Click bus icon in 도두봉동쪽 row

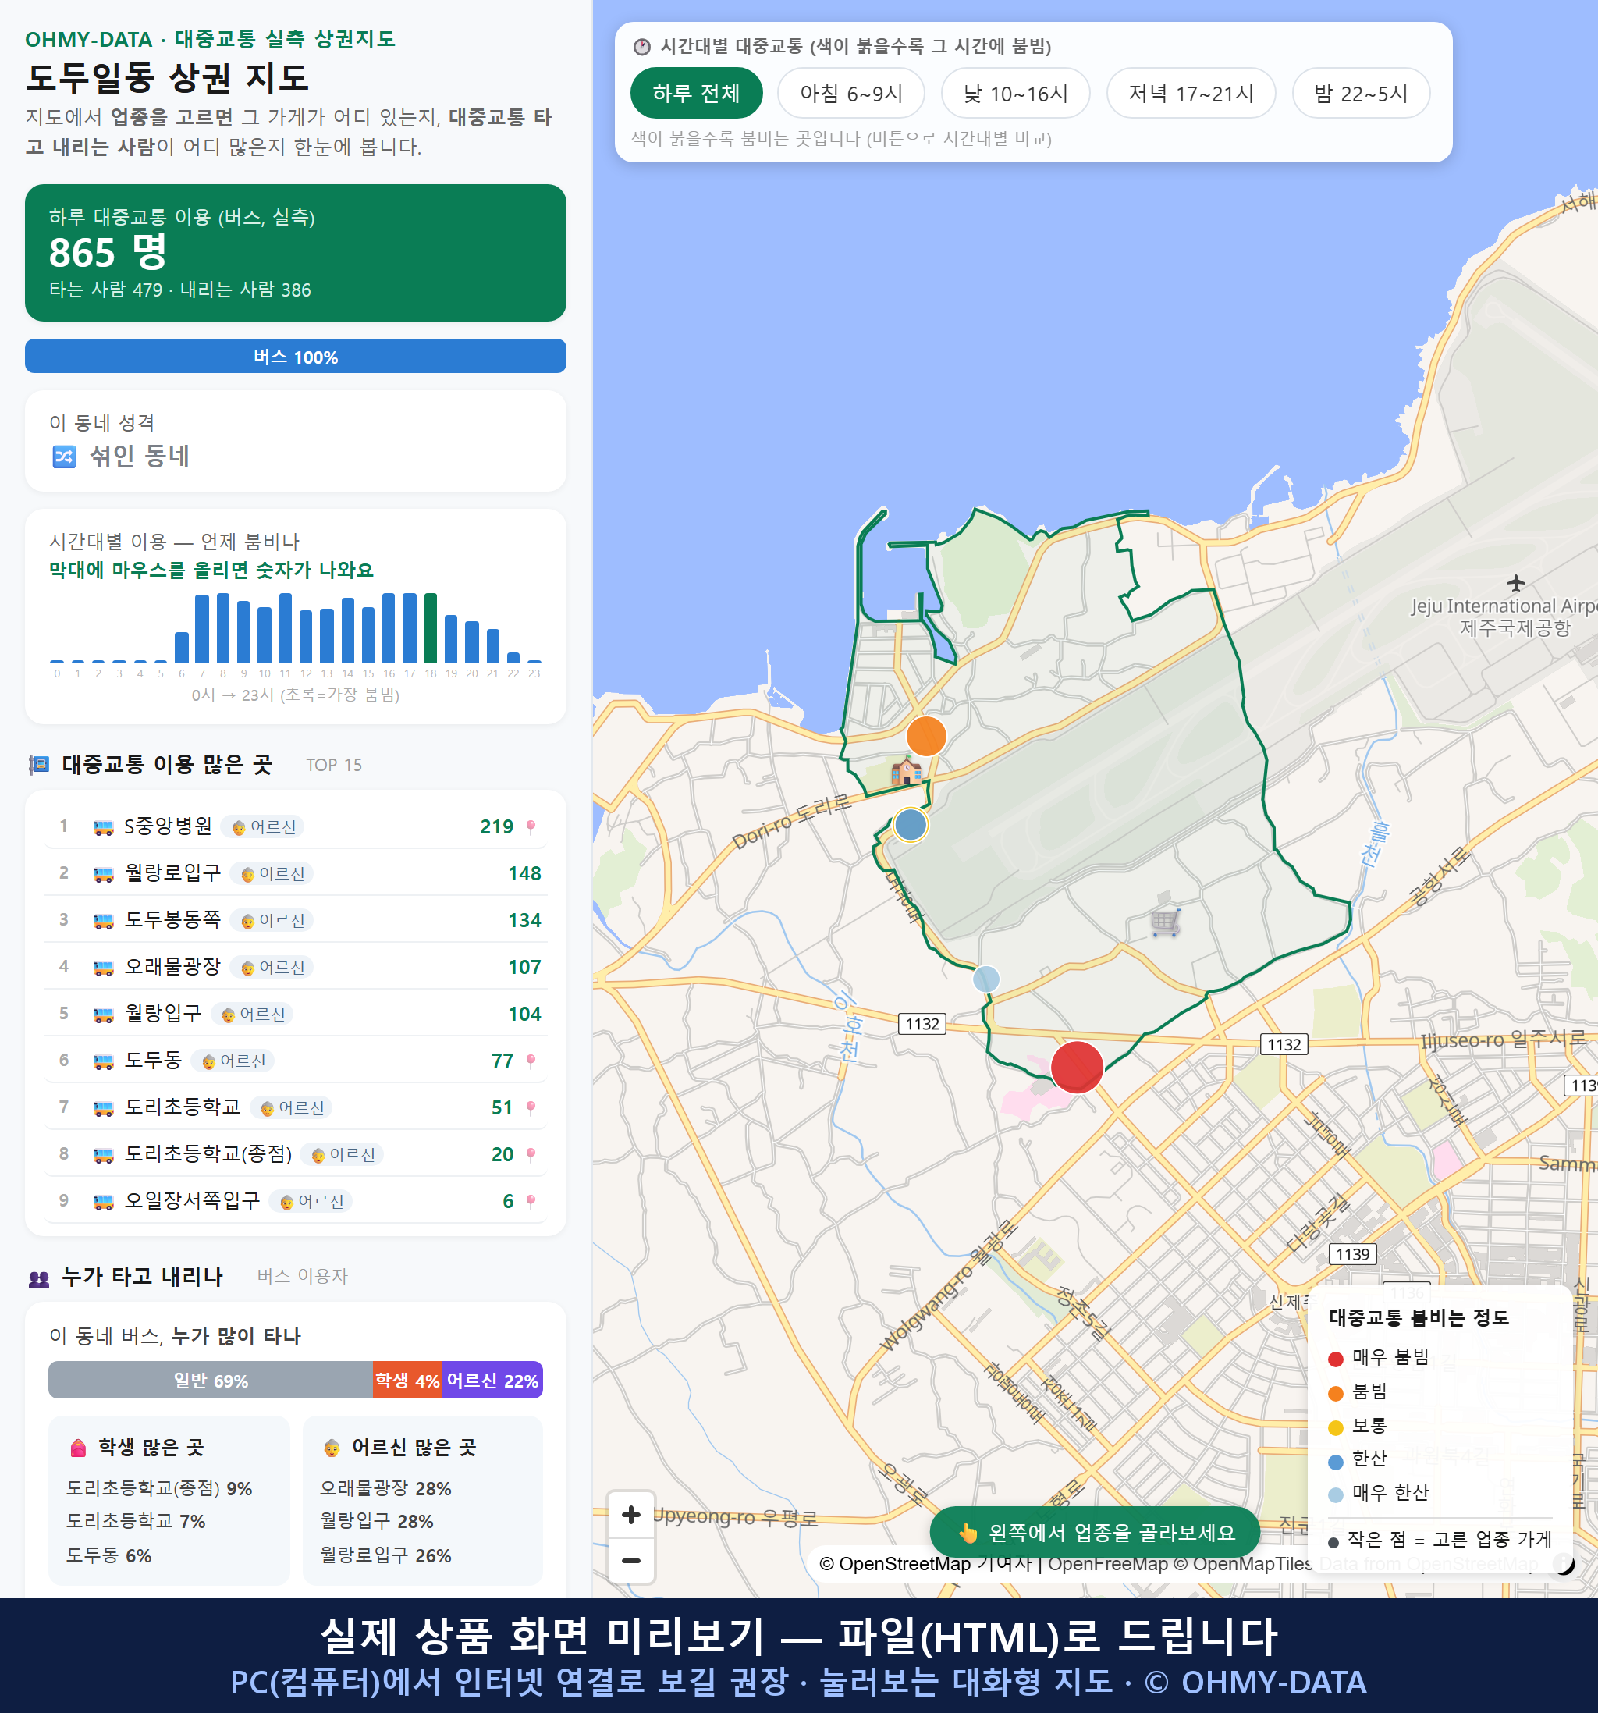pos(103,920)
